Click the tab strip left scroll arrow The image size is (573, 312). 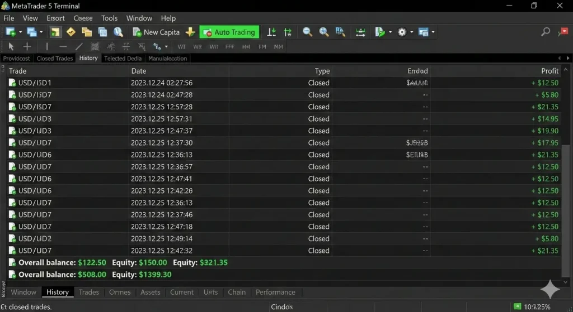[559, 58]
